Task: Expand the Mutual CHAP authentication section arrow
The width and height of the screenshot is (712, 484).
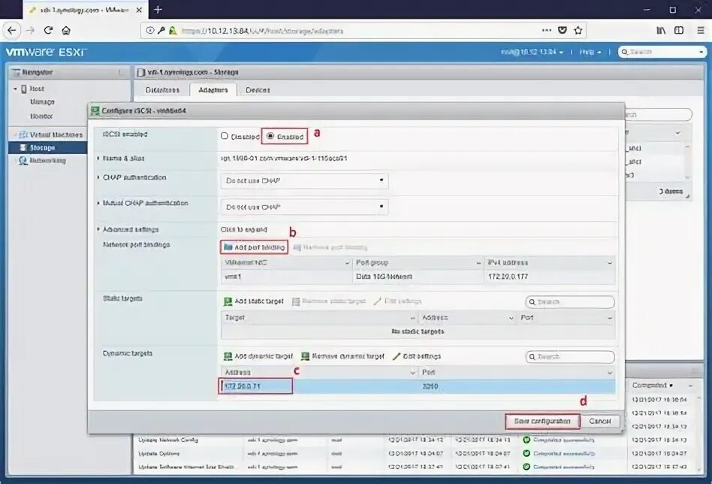Action: (98, 203)
